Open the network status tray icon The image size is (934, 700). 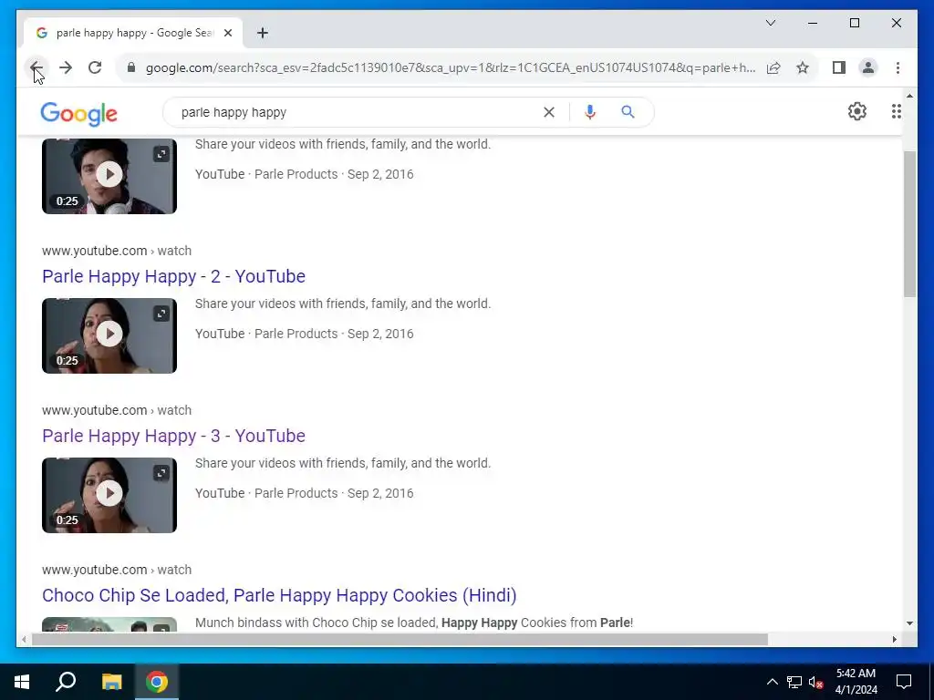tap(794, 682)
